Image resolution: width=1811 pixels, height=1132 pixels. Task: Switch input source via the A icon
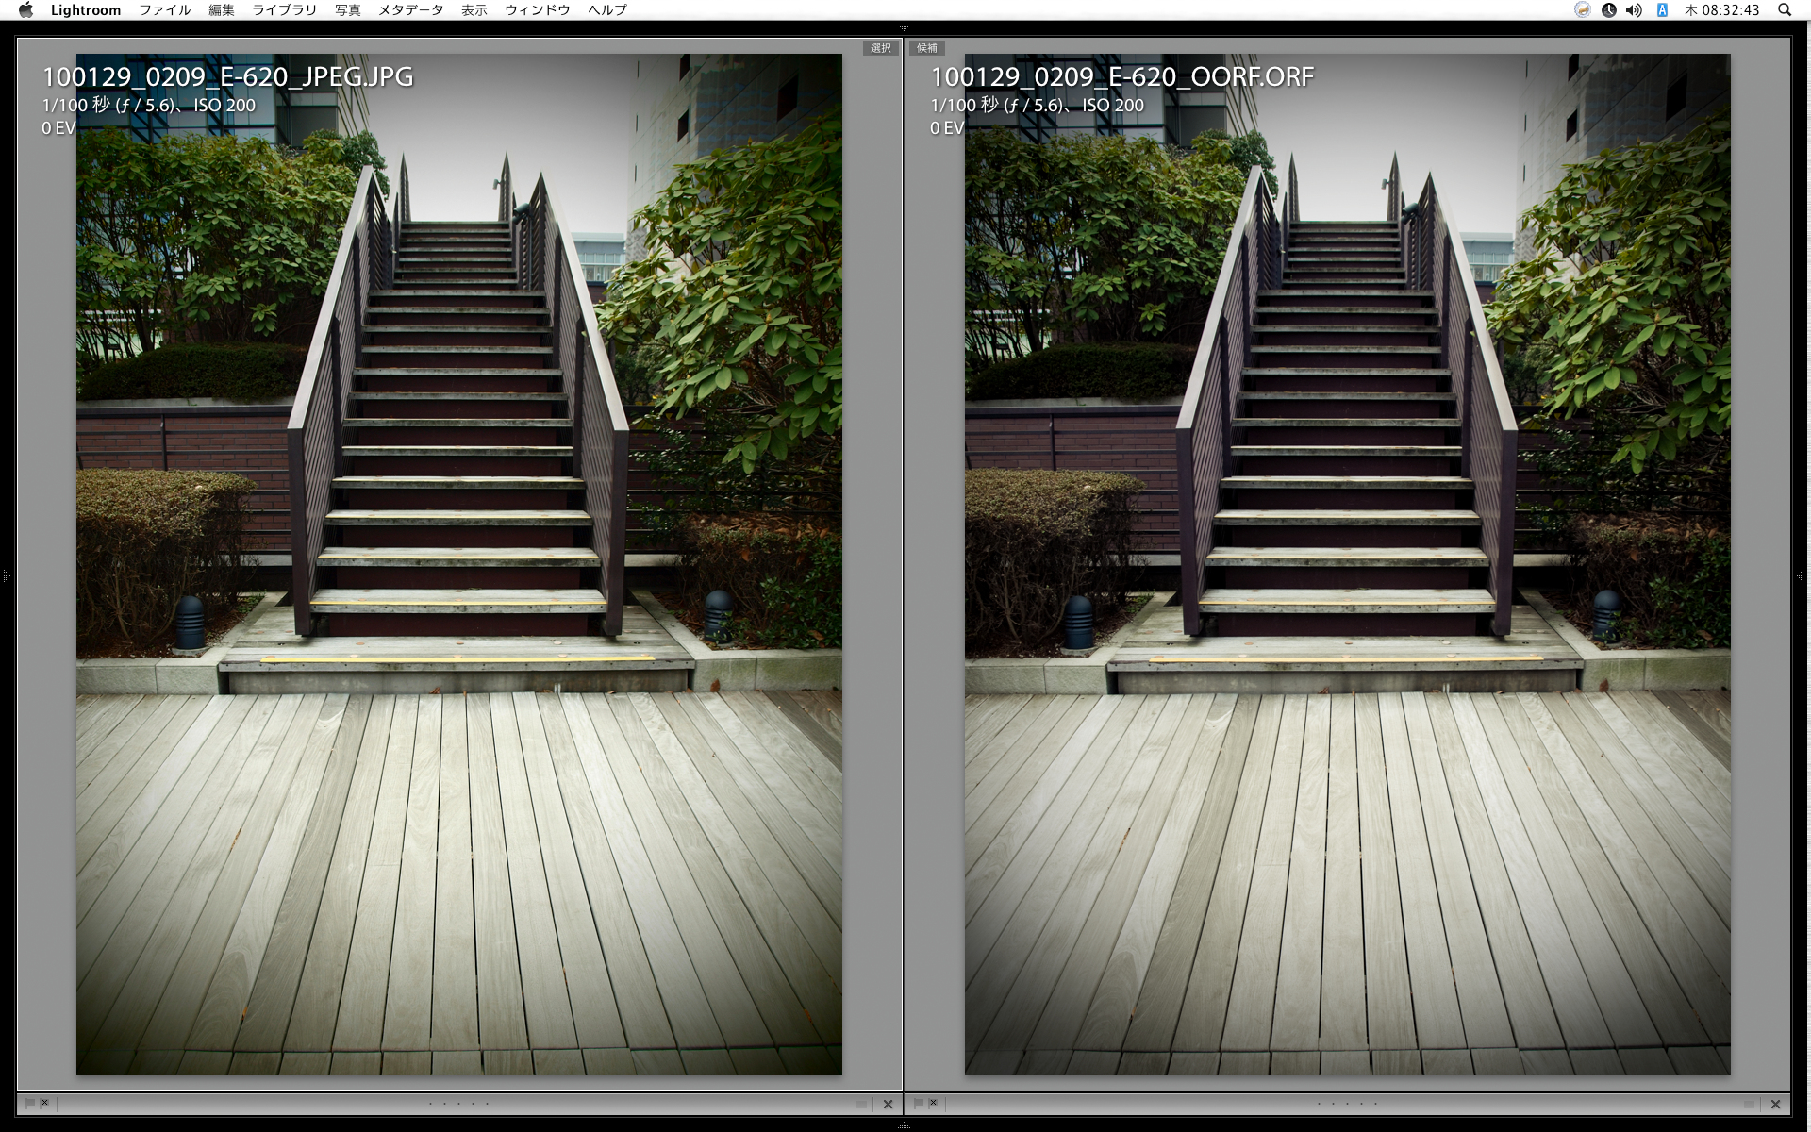[1662, 9]
